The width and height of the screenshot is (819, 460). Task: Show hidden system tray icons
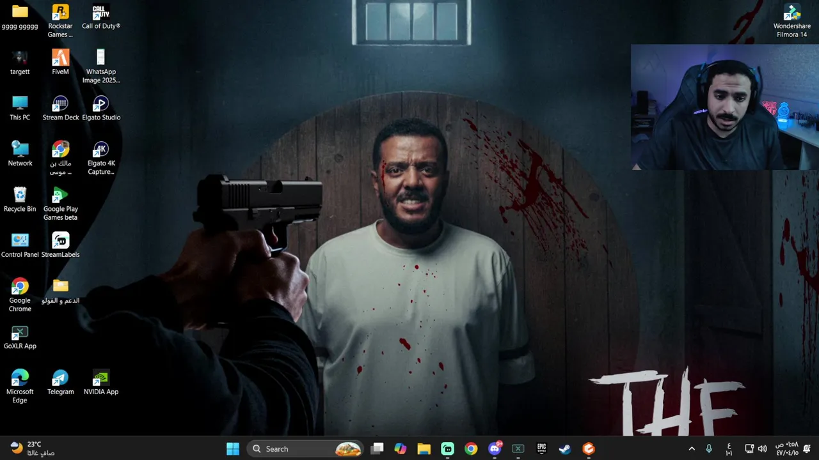point(692,448)
